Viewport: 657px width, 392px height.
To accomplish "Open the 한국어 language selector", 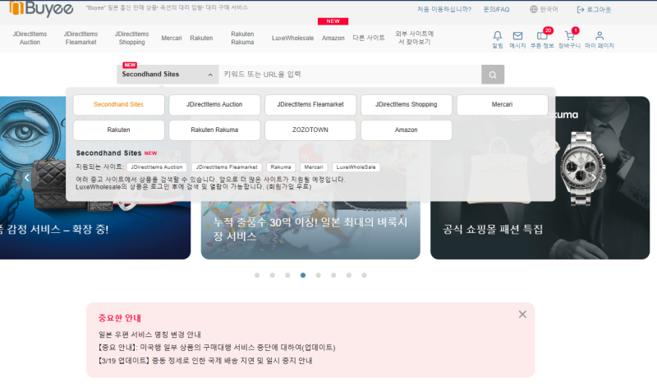I will click(544, 10).
